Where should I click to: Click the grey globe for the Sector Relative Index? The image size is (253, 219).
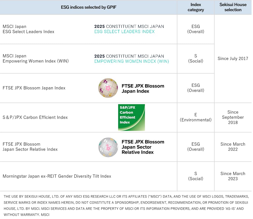(108, 147)
